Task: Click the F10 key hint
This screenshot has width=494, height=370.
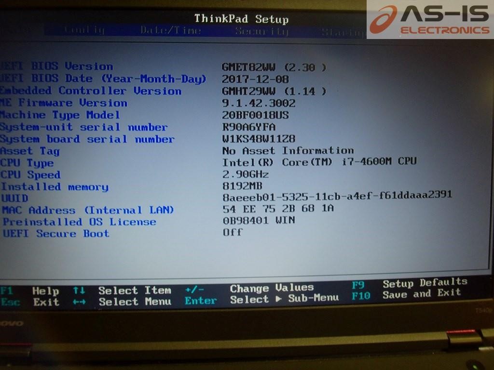Action: pyautogui.click(x=361, y=296)
